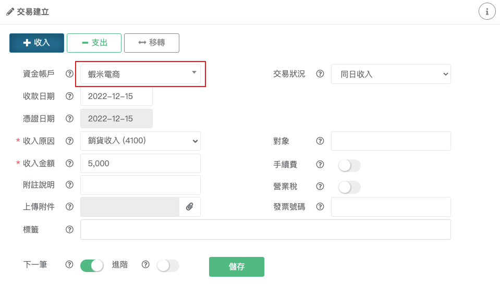Click the info icon at top right
The image size is (500, 296).
(487, 11)
